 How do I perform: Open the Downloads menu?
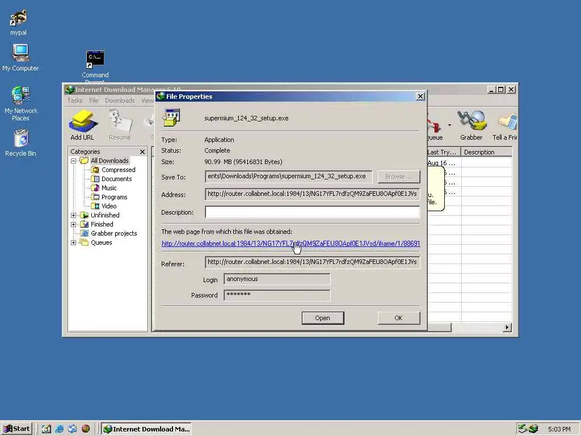click(x=120, y=100)
